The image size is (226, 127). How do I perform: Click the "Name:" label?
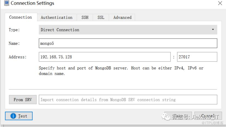(14, 43)
